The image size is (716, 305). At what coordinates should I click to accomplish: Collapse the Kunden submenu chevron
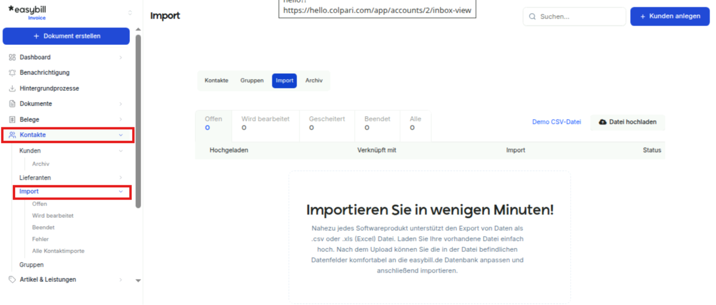(121, 151)
